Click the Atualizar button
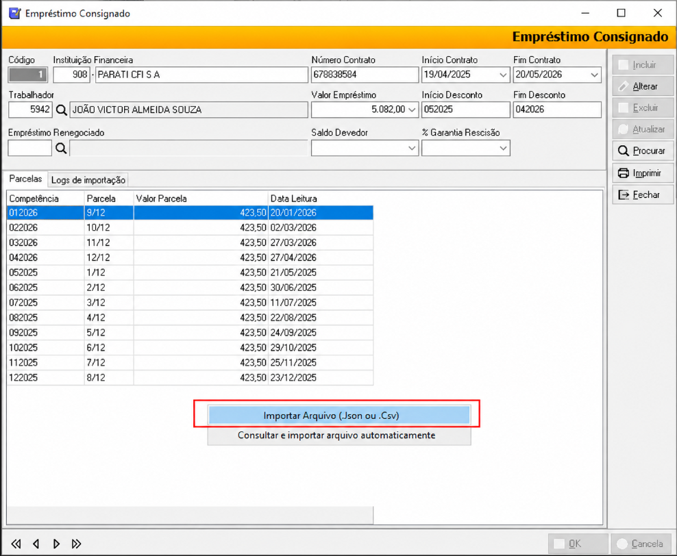This screenshot has height=556, width=677. [x=643, y=129]
